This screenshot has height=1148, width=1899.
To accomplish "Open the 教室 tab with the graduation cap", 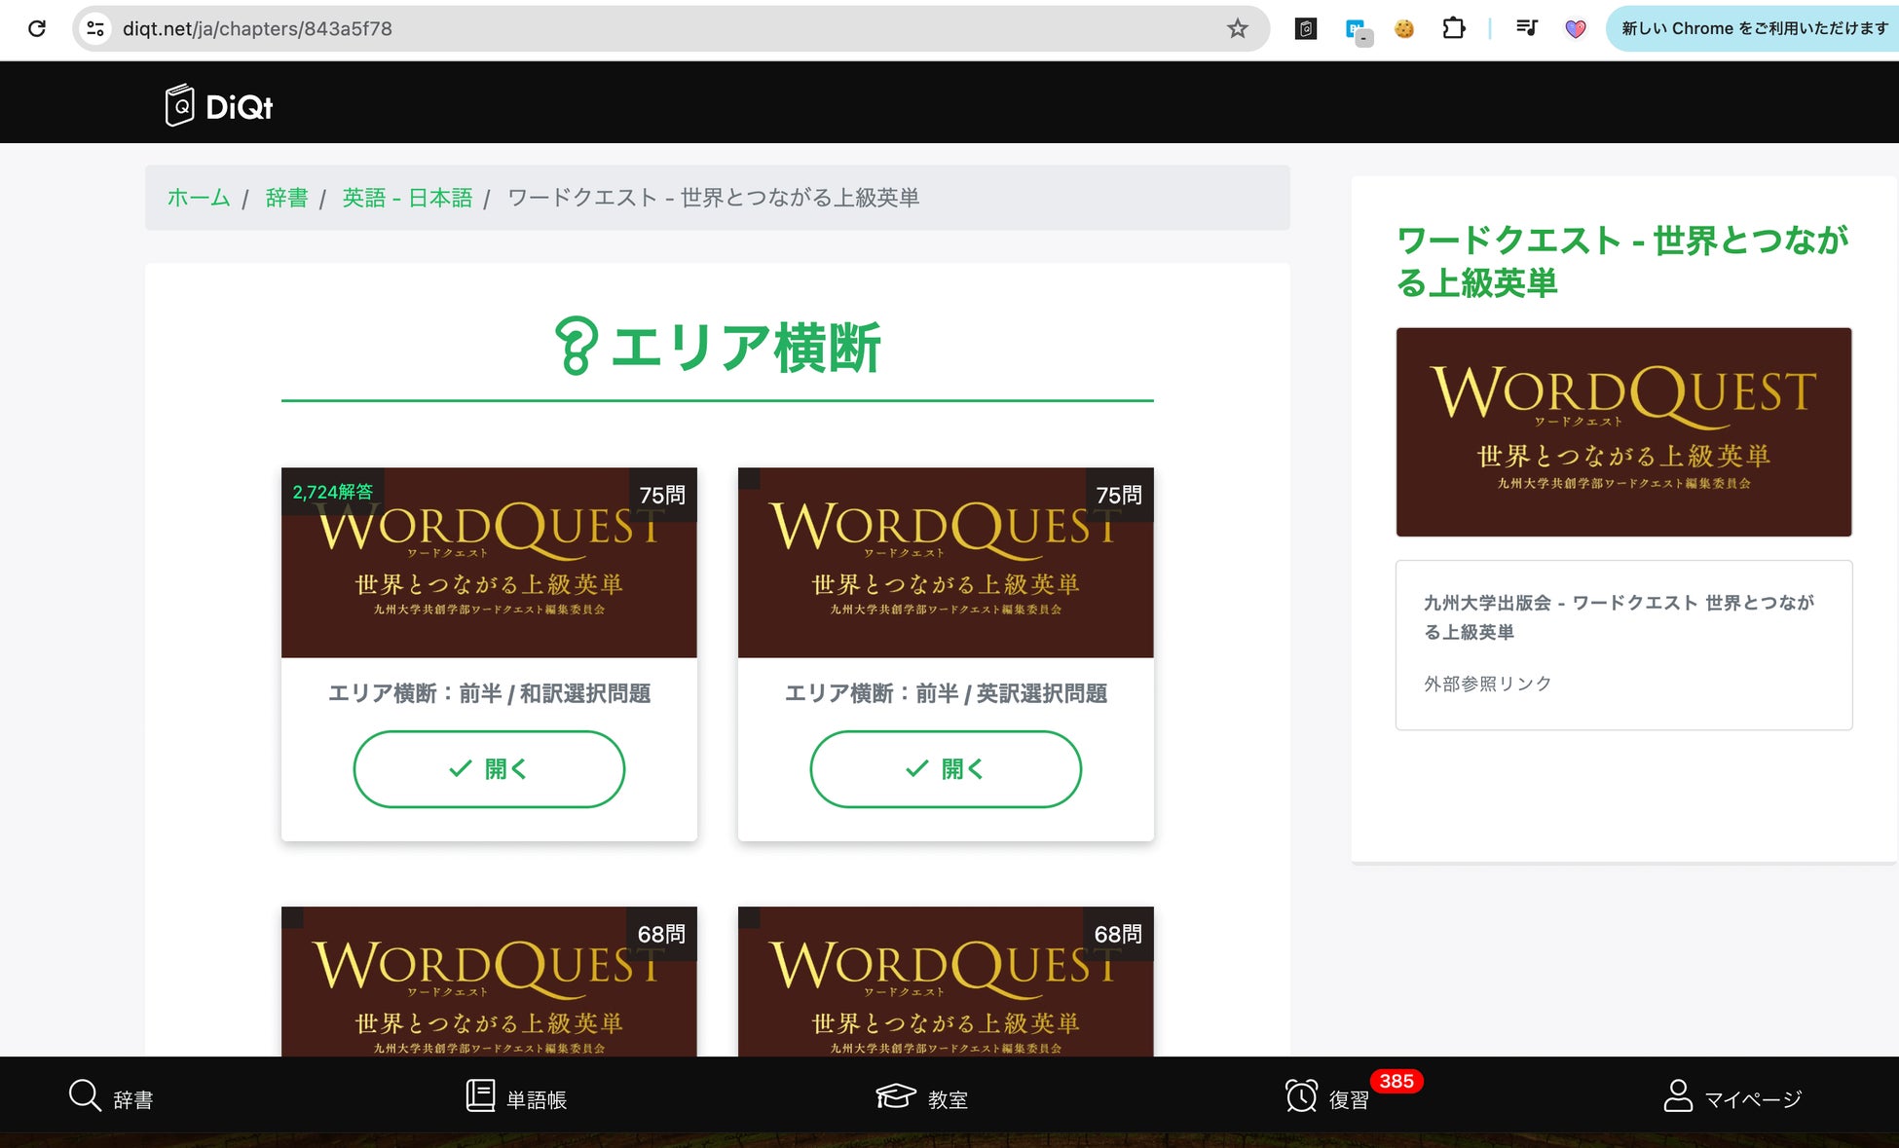I will tap(921, 1097).
